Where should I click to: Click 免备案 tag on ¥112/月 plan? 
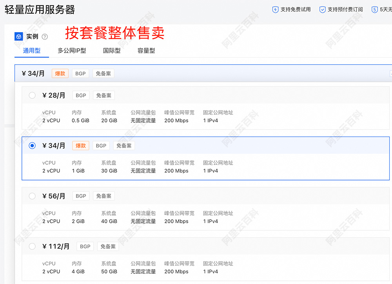(108, 246)
